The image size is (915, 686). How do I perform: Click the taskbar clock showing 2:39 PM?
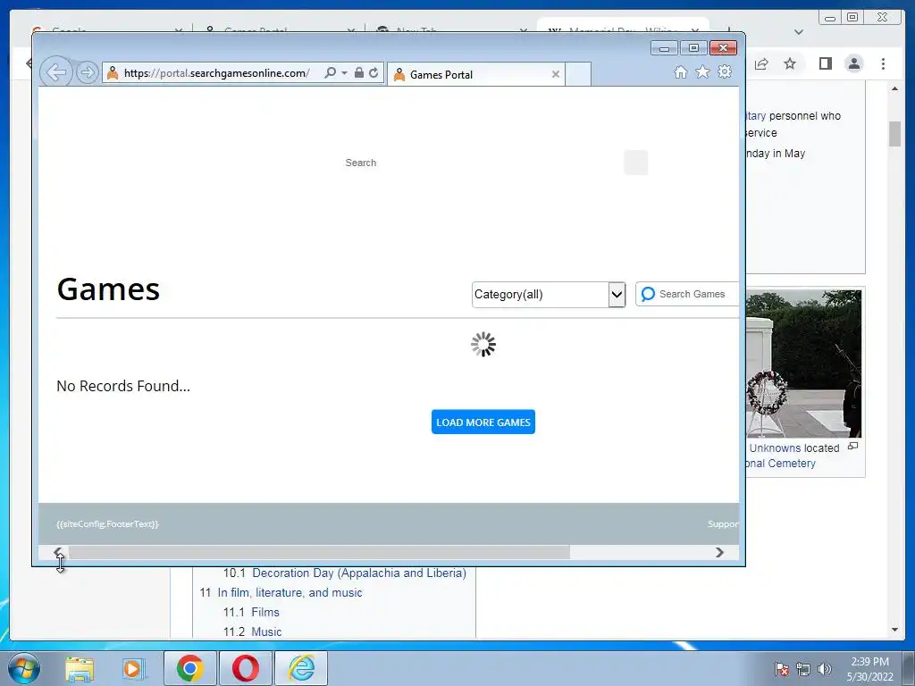point(869,669)
